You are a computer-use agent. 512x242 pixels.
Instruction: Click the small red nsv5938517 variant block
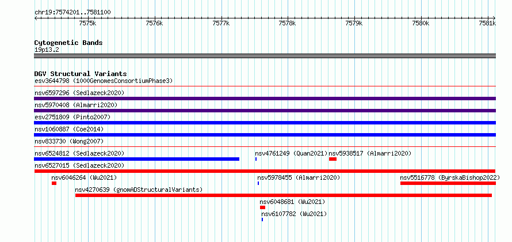click(333, 159)
